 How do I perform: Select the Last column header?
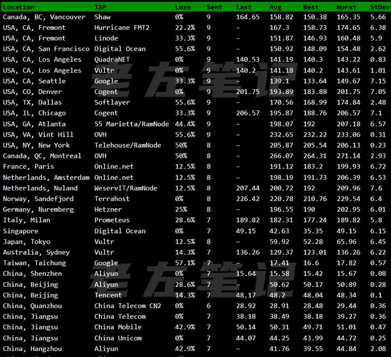point(244,7)
